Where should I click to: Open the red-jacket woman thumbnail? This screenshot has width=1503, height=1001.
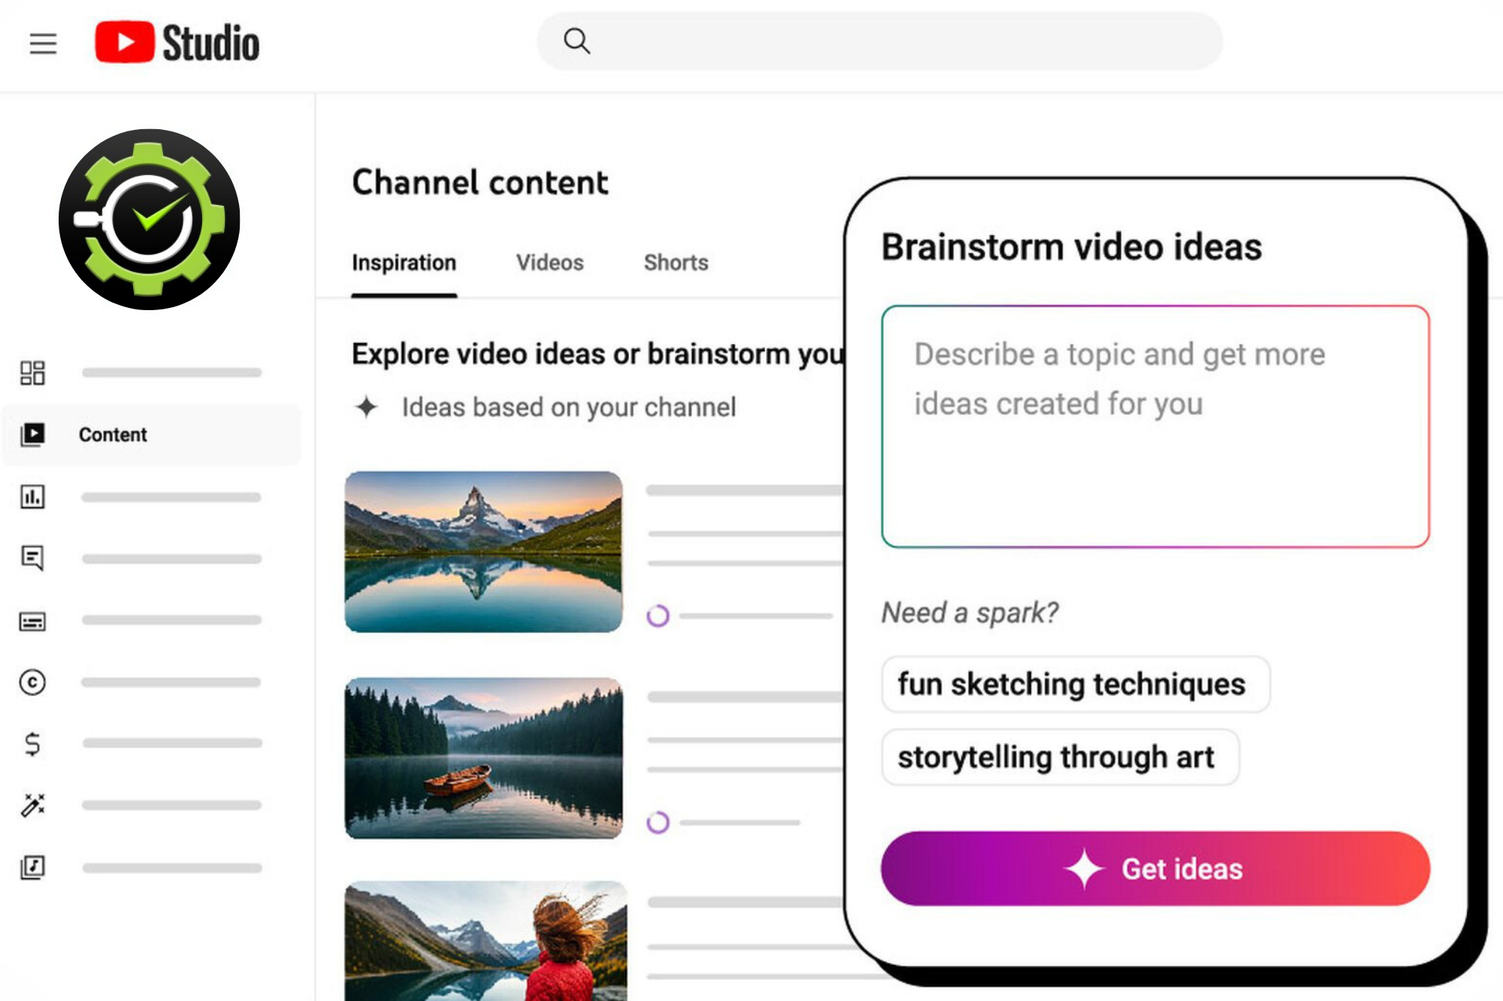[485, 941]
